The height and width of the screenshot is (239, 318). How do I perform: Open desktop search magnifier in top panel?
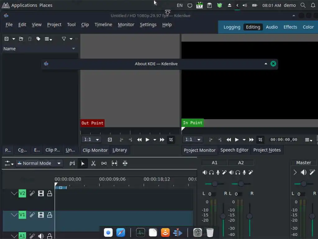(x=303, y=5)
